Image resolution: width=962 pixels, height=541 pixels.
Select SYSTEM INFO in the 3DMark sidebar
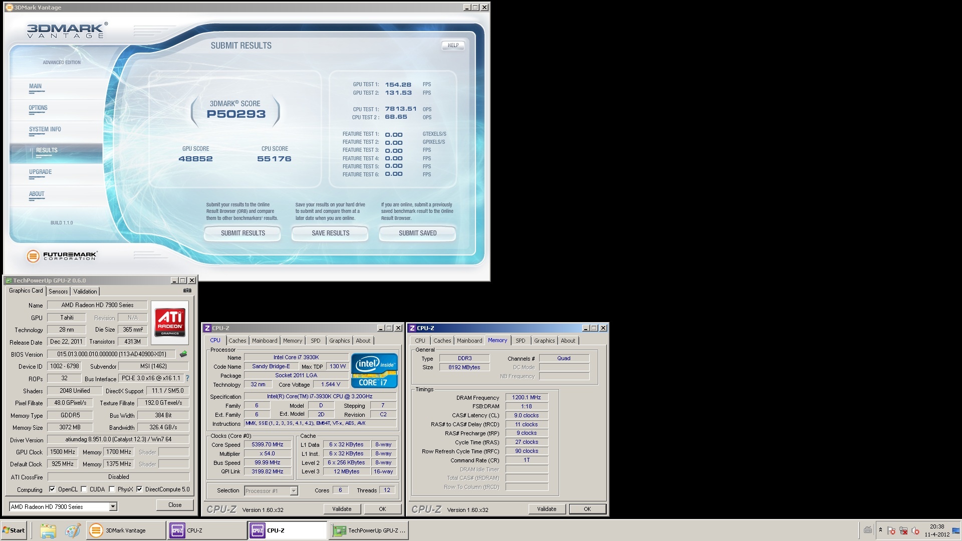45,129
